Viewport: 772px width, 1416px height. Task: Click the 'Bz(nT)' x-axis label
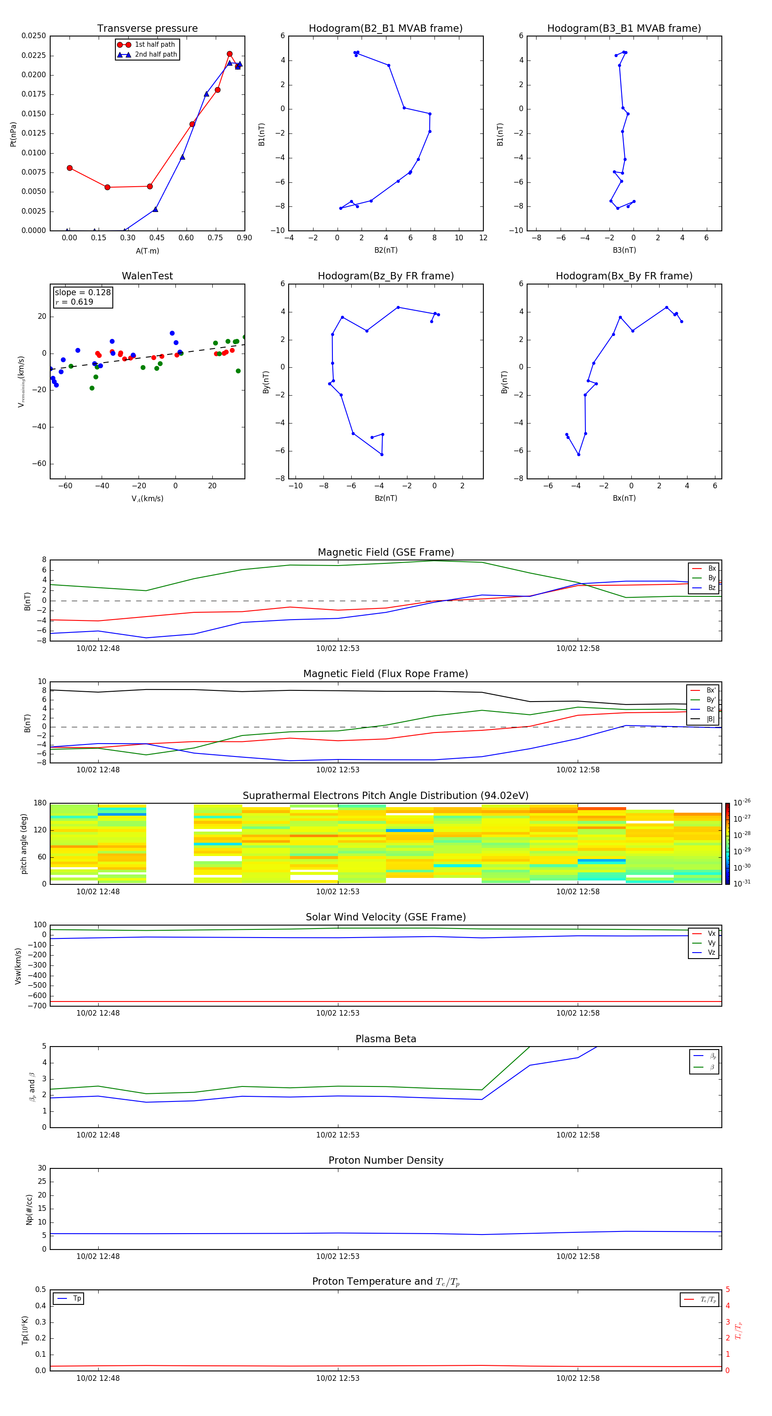point(386,498)
